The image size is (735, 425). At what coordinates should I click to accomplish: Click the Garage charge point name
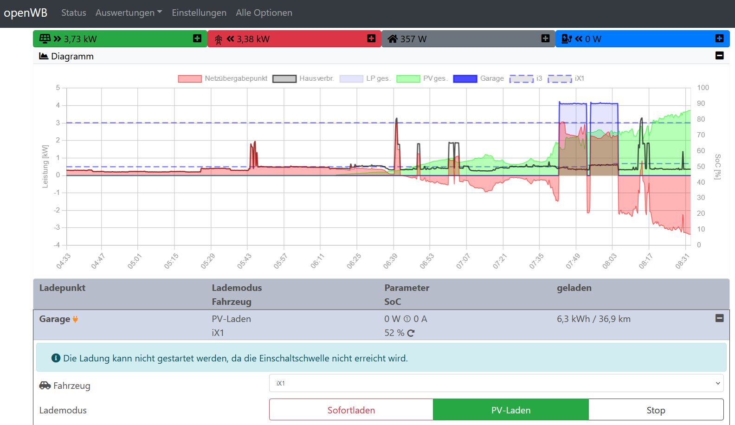coord(55,319)
